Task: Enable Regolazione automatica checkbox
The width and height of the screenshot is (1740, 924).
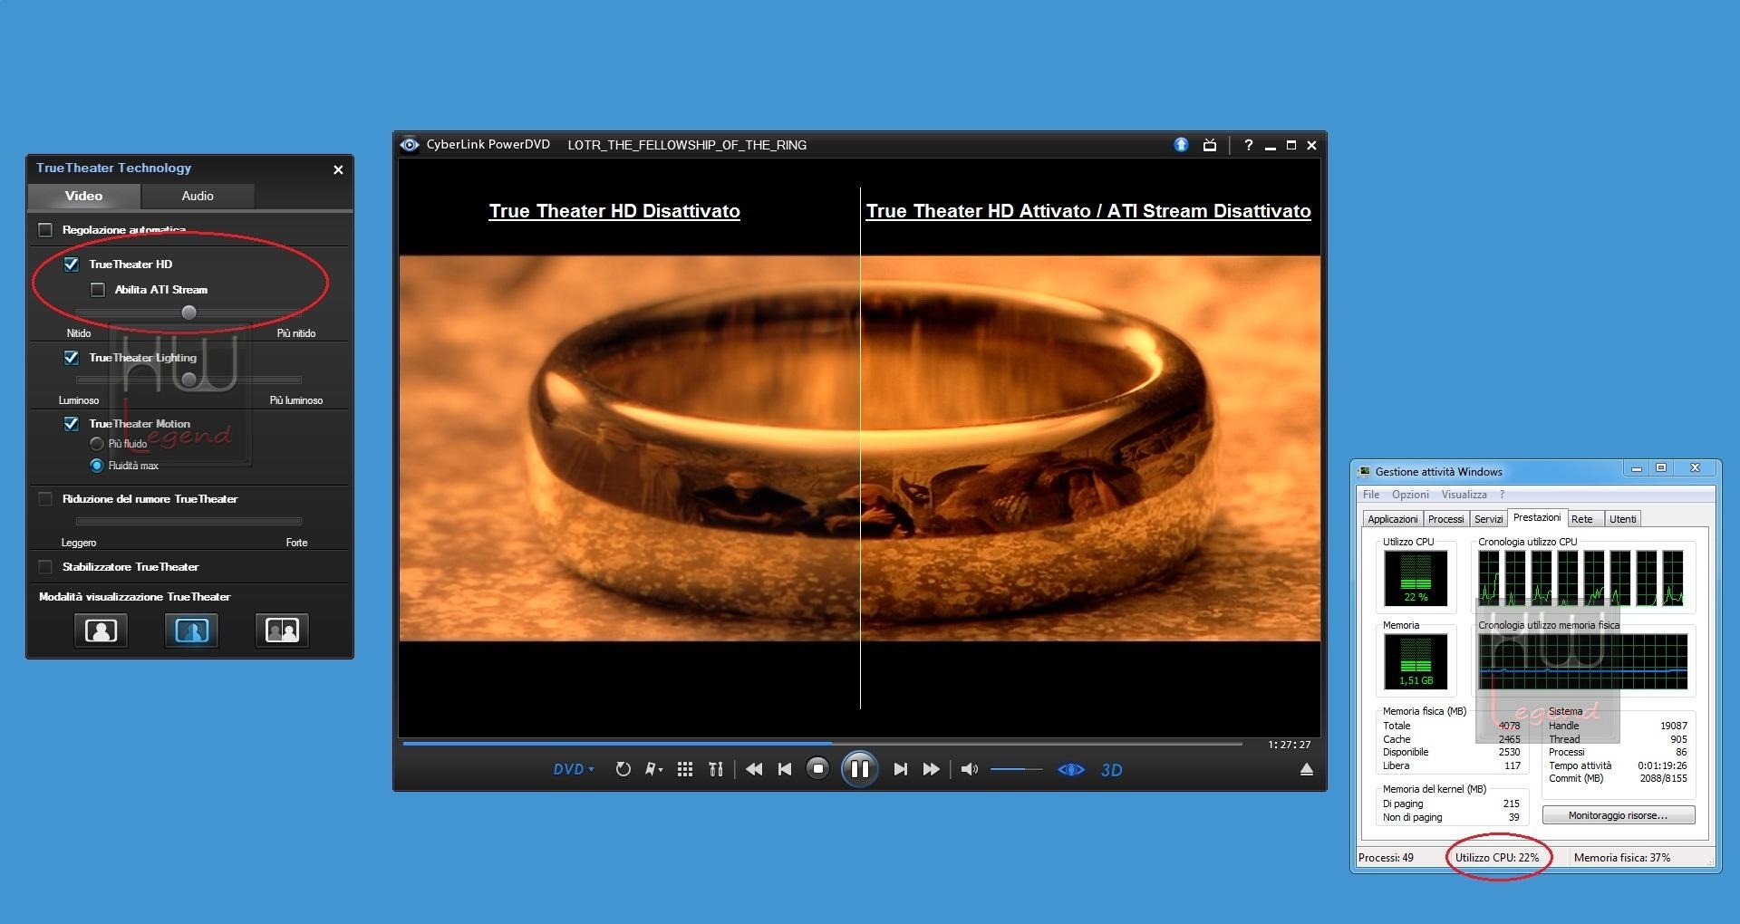Action: click(45, 230)
